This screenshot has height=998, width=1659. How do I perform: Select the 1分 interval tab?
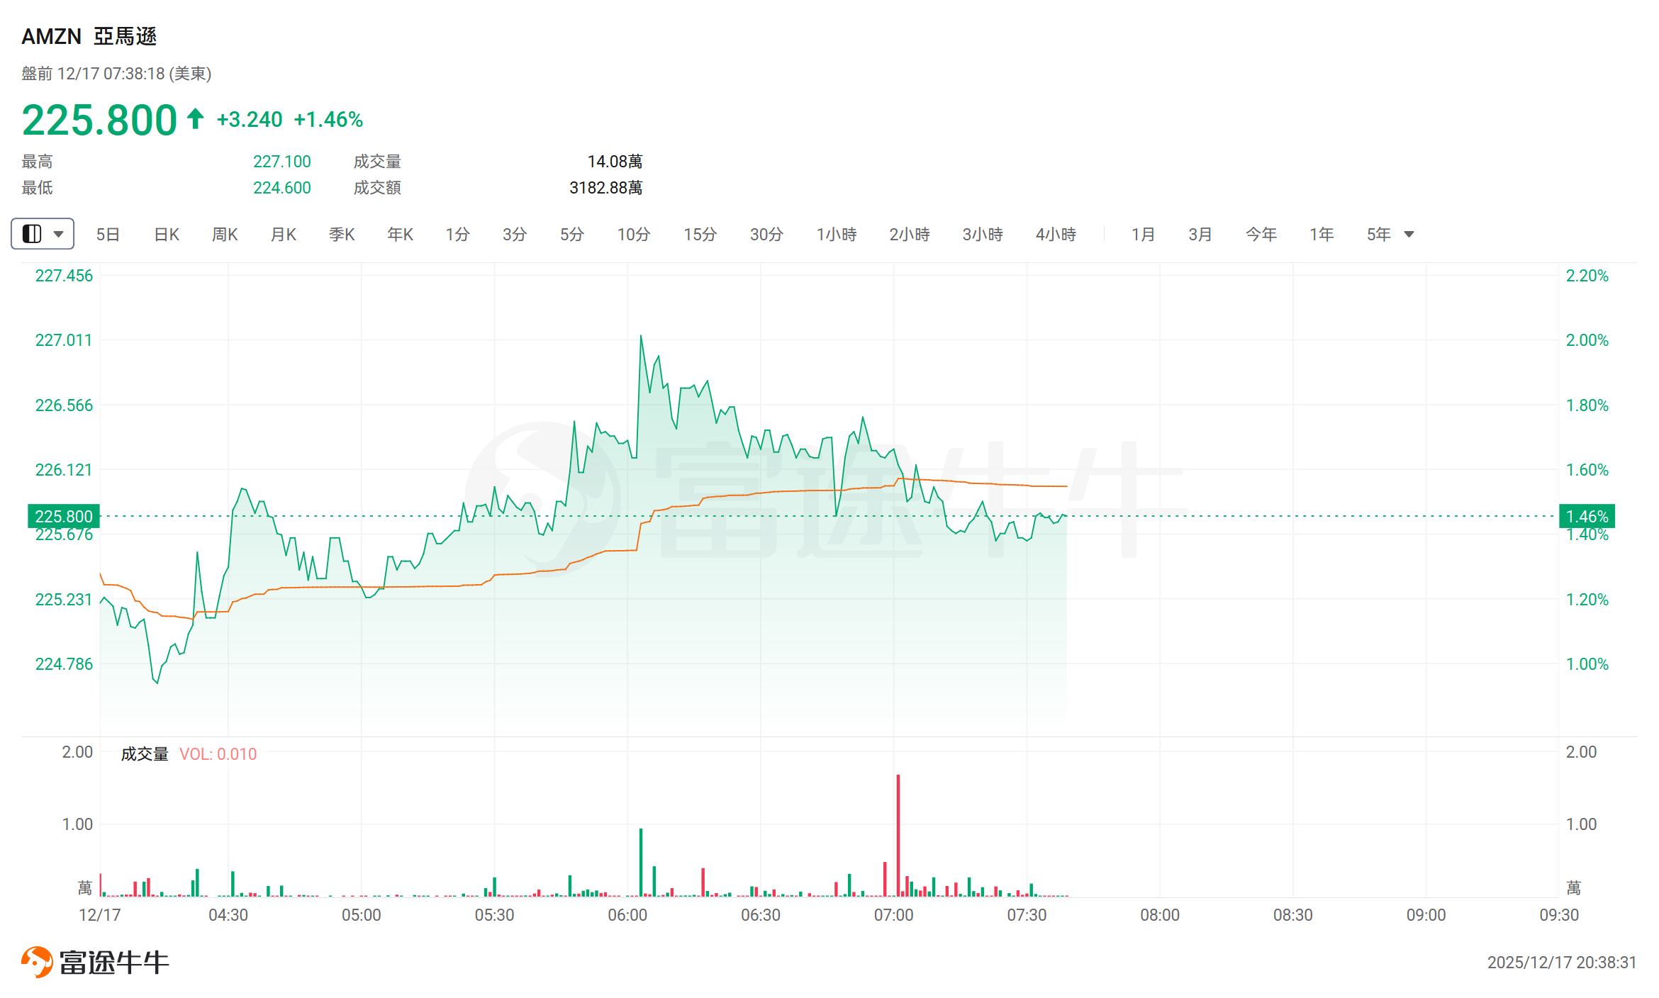457,235
